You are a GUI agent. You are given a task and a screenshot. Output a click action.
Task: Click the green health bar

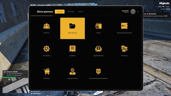click(9, 77)
